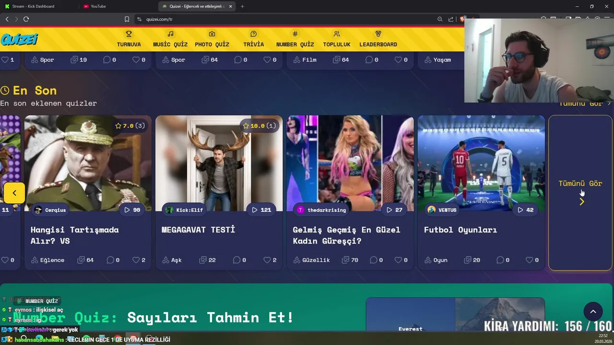Open comments on MEGAGAVAT TESTİ card
614x345 pixels.
[240, 260]
